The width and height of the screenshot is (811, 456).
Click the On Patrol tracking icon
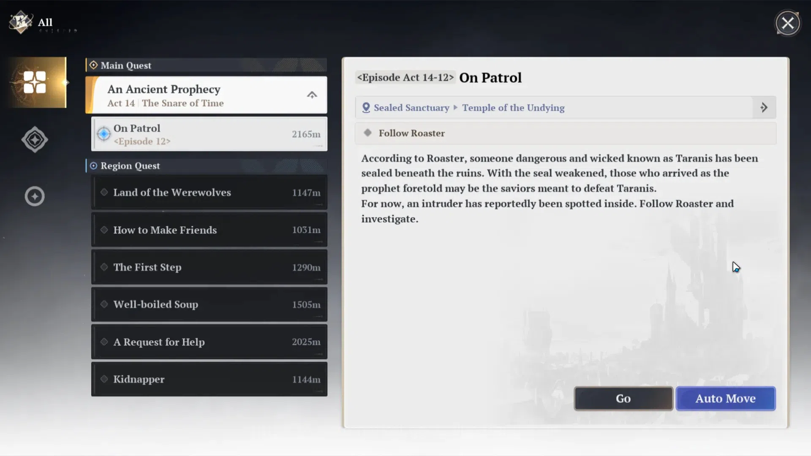click(x=103, y=134)
